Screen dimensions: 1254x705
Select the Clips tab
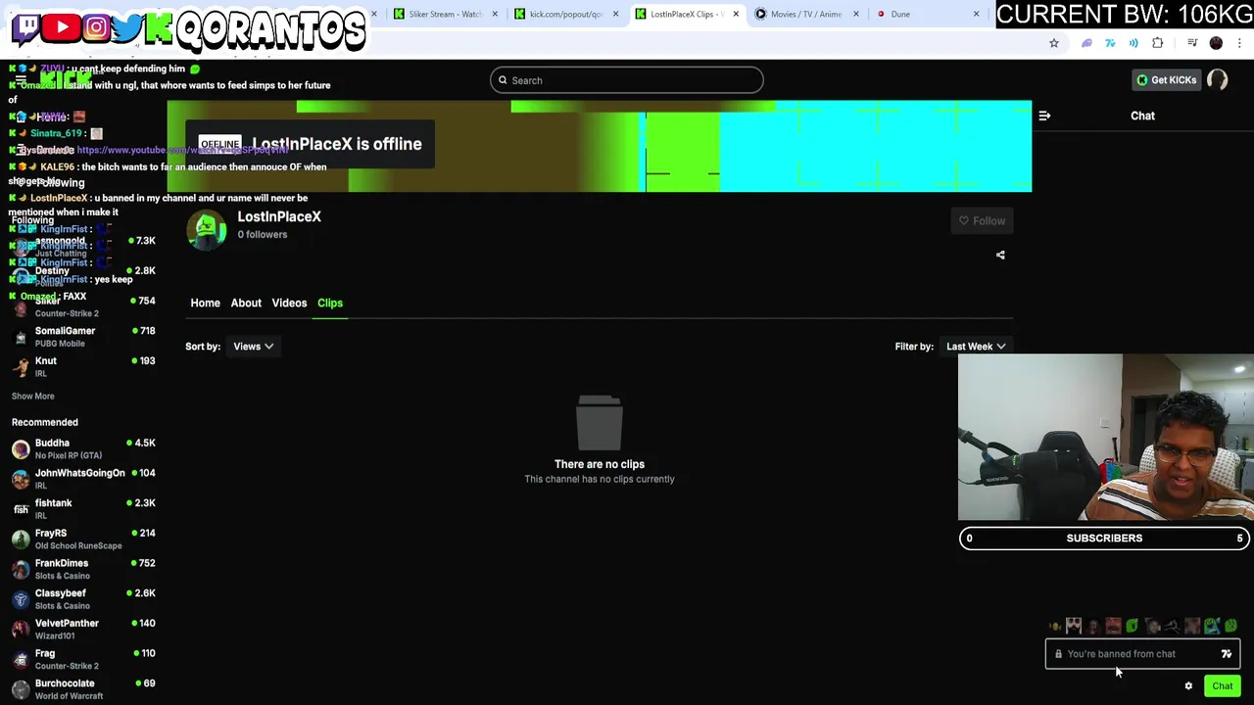(330, 303)
